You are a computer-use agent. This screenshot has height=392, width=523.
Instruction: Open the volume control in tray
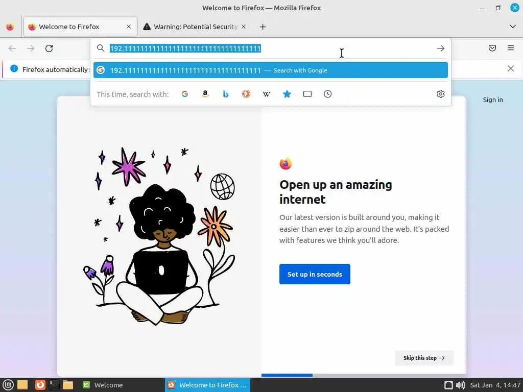click(x=460, y=385)
